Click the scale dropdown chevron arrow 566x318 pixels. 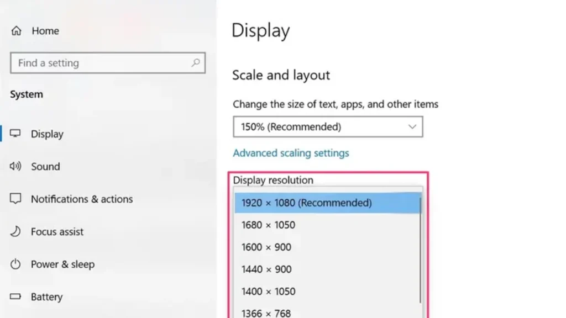click(x=412, y=126)
